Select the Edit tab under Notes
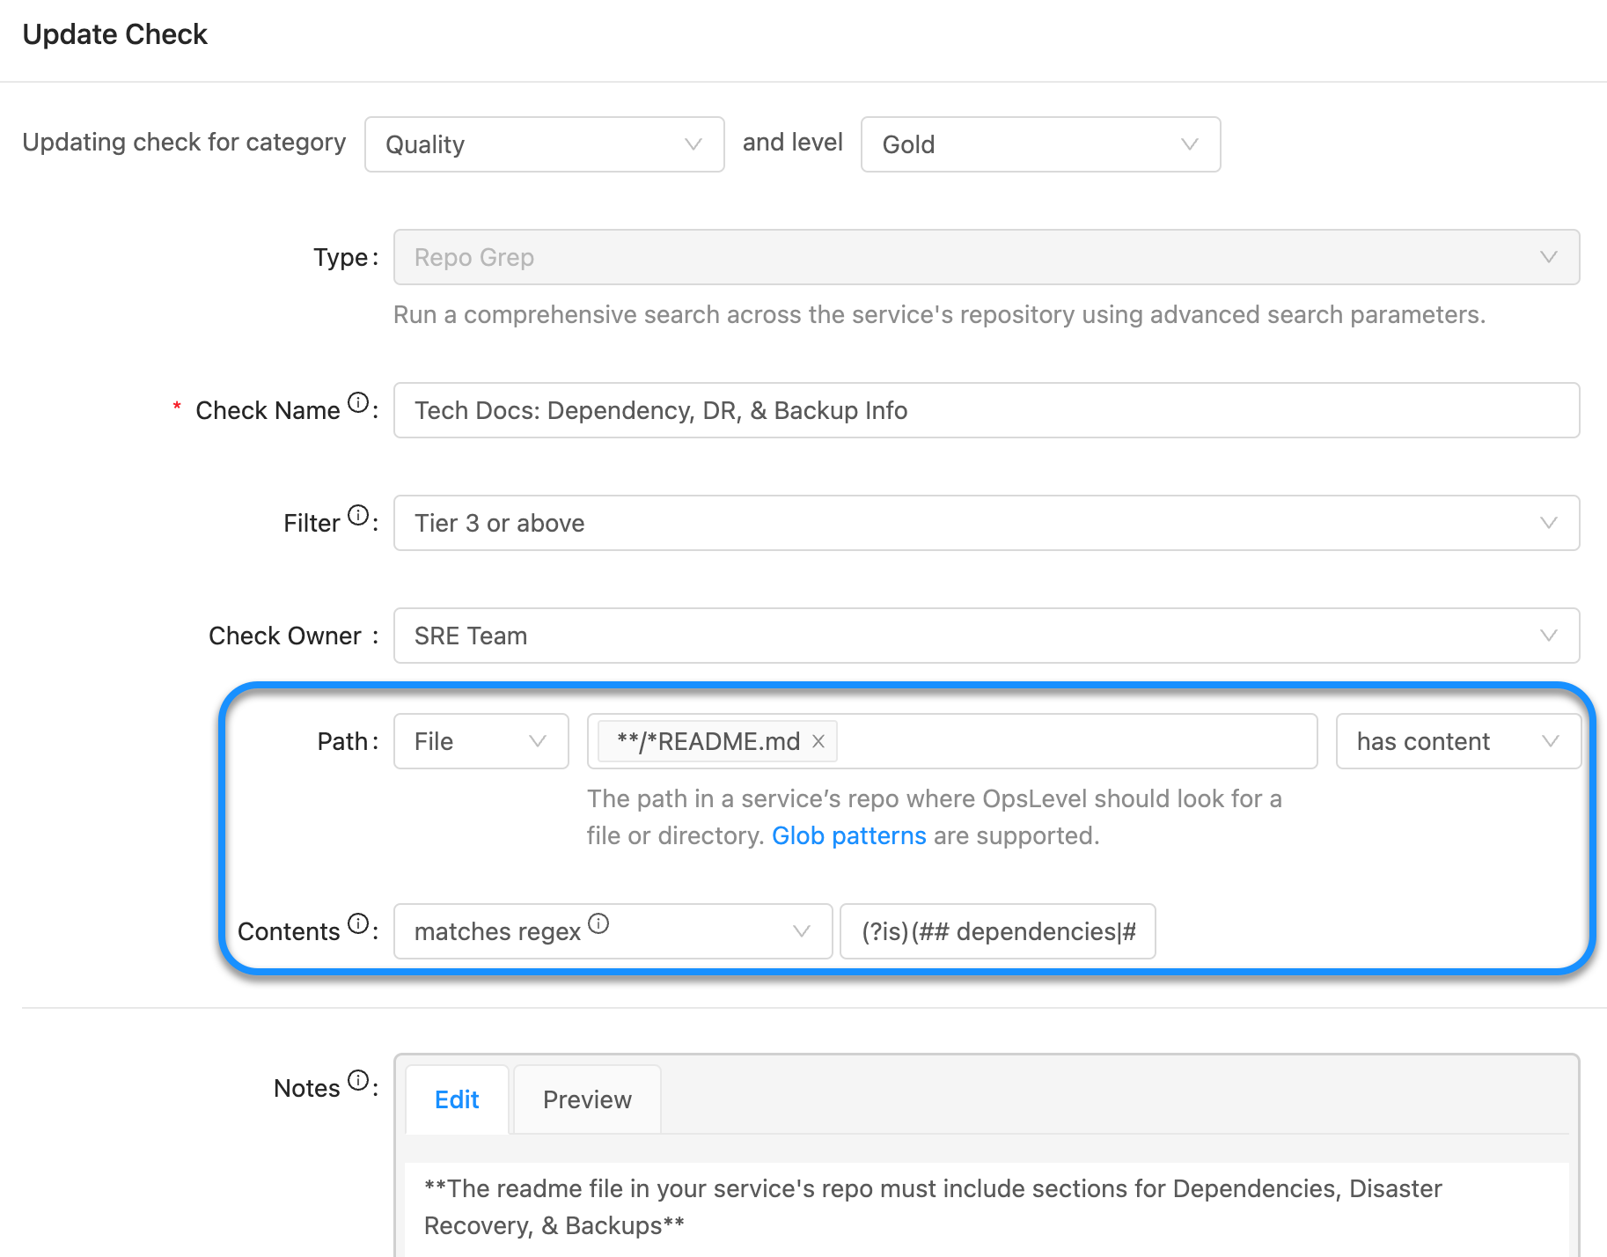The image size is (1607, 1257). pos(456,1099)
